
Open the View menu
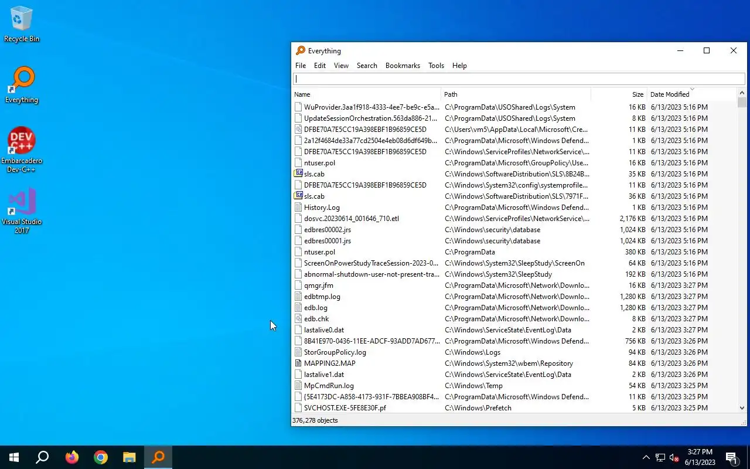point(341,66)
